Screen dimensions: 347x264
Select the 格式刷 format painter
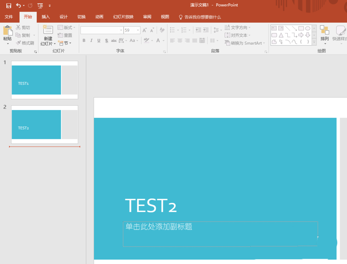25,43
